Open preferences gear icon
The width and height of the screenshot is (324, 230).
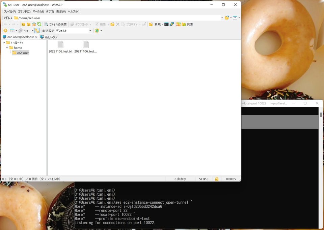coord(5,31)
